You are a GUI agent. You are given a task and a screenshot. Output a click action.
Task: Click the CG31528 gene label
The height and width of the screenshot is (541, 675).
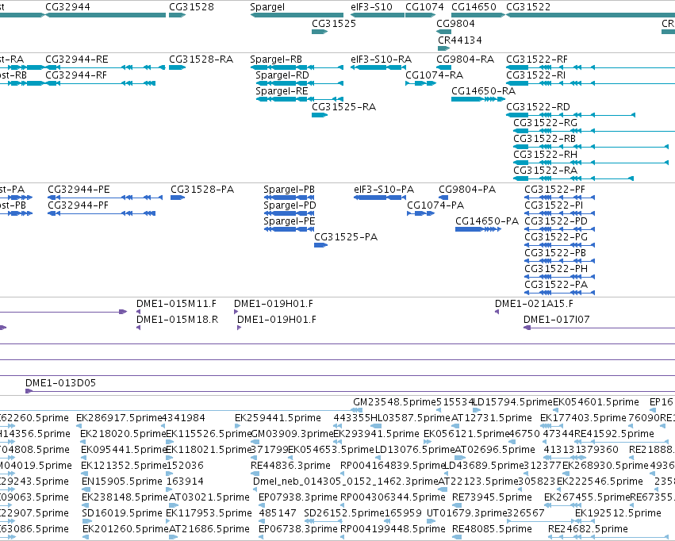click(x=191, y=7)
